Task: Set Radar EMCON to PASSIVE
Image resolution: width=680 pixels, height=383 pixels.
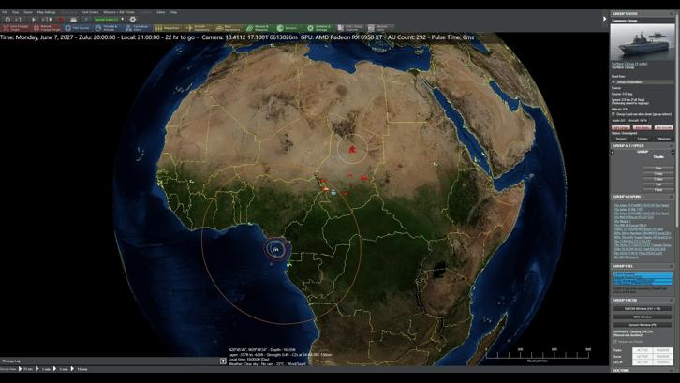Action: (662, 350)
